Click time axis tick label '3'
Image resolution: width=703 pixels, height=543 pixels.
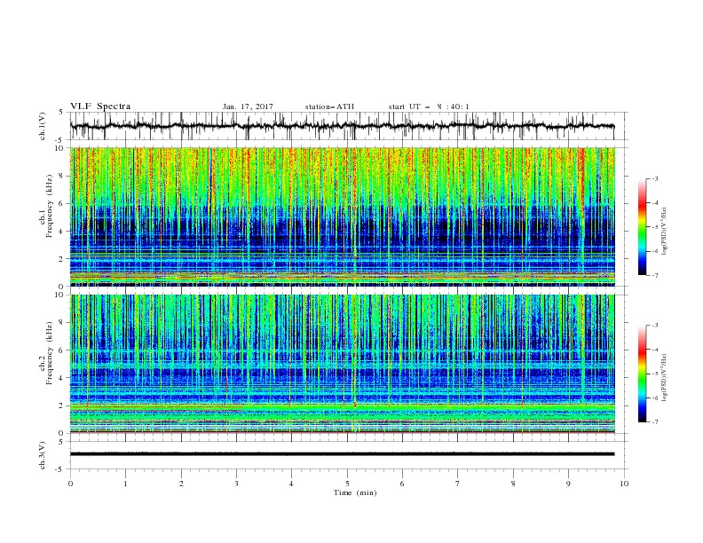click(236, 484)
